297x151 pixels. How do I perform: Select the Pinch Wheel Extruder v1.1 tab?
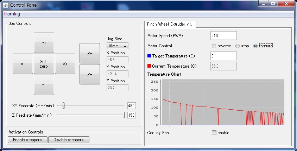pos(171,24)
